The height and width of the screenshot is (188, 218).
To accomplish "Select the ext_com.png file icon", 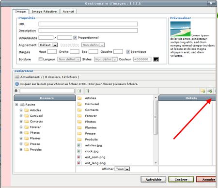I will (79, 157).
